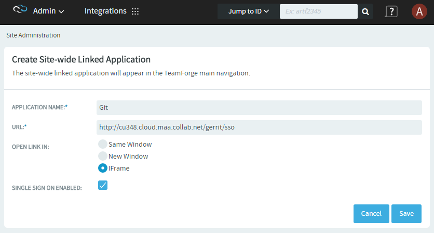Open the help question mark icon
The image size is (434, 233).
click(x=391, y=11)
